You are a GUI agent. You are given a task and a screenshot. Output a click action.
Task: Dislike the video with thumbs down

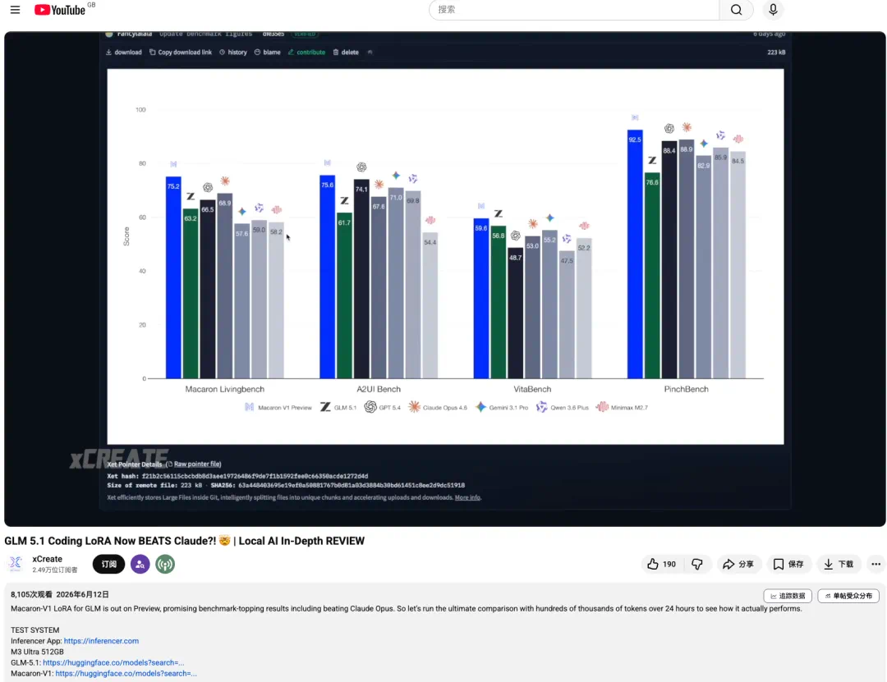(697, 564)
